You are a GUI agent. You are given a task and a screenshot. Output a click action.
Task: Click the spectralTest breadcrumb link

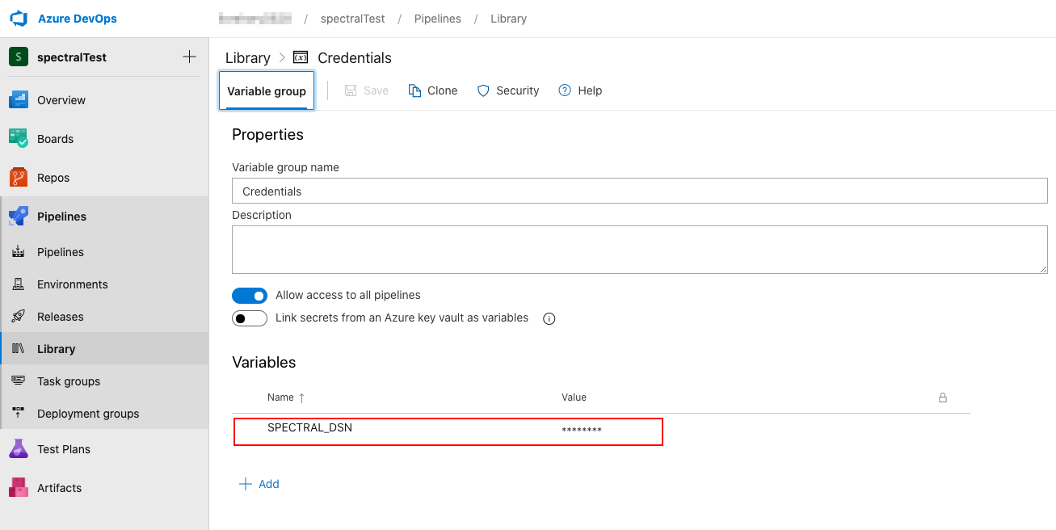click(352, 18)
